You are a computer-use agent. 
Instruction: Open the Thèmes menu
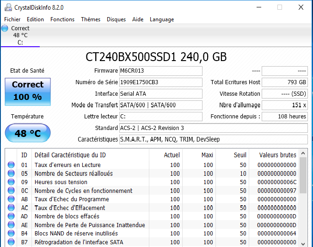91,19
